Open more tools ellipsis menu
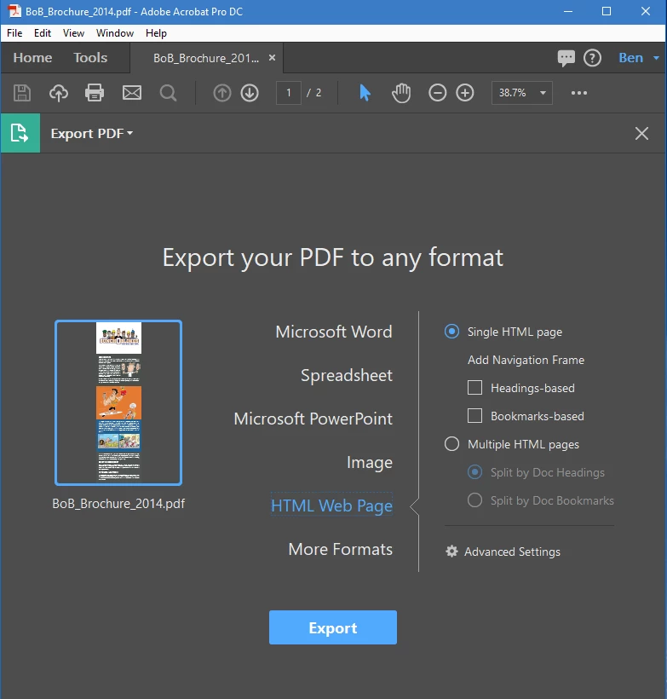667x699 pixels. (x=578, y=93)
